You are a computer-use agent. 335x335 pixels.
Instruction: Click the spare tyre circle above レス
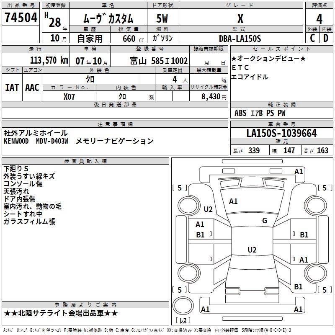coord(183,306)
